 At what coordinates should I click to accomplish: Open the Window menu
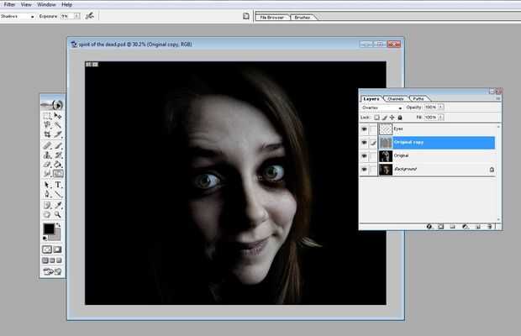click(x=46, y=5)
